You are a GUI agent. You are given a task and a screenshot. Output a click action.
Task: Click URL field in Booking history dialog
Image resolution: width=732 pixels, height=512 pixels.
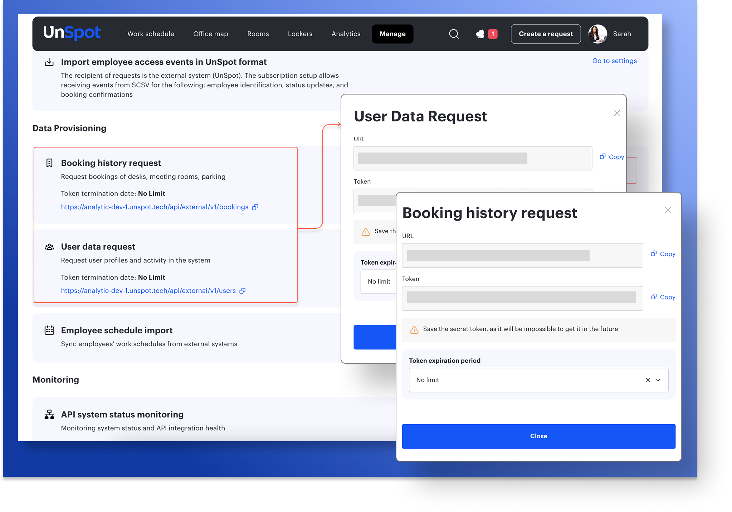pyautogui.click(x=522, y=256)
